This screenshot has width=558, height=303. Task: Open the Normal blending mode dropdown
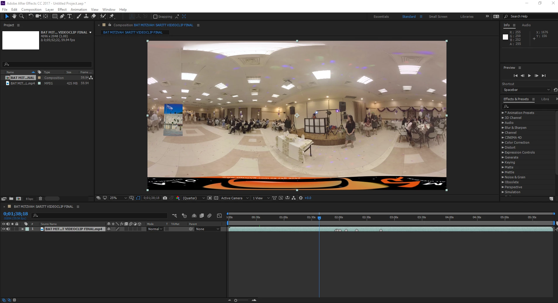point(155,229)
